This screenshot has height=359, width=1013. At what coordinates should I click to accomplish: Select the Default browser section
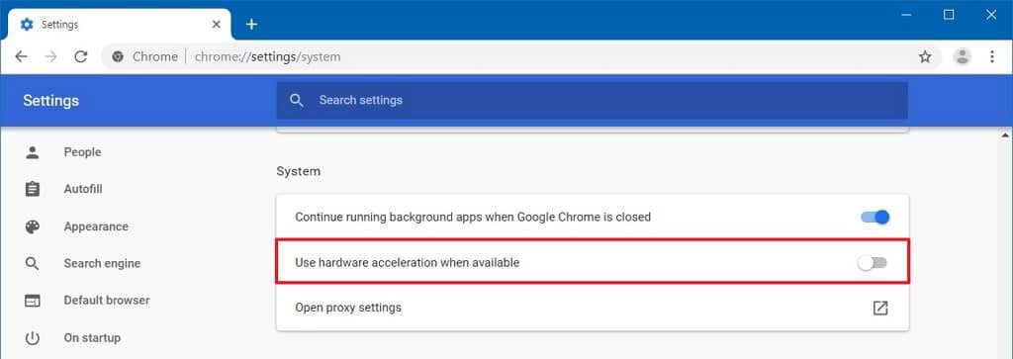point(107,301)
